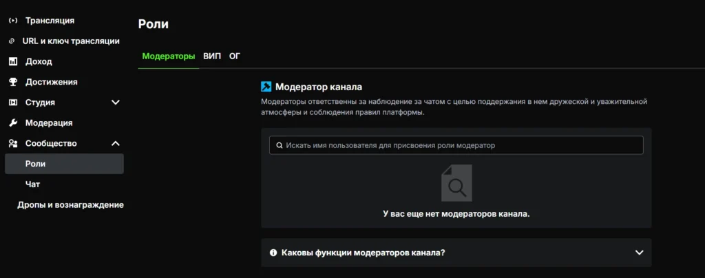Click the empty-state document search icon
705x278 pixels.
[456, 183]
